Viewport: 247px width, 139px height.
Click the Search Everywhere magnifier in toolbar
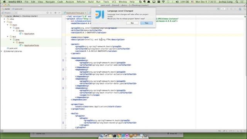(x=245, y=9)
